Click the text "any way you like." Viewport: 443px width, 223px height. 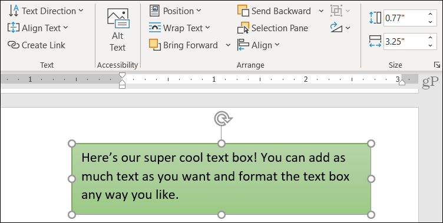point(130,195)
